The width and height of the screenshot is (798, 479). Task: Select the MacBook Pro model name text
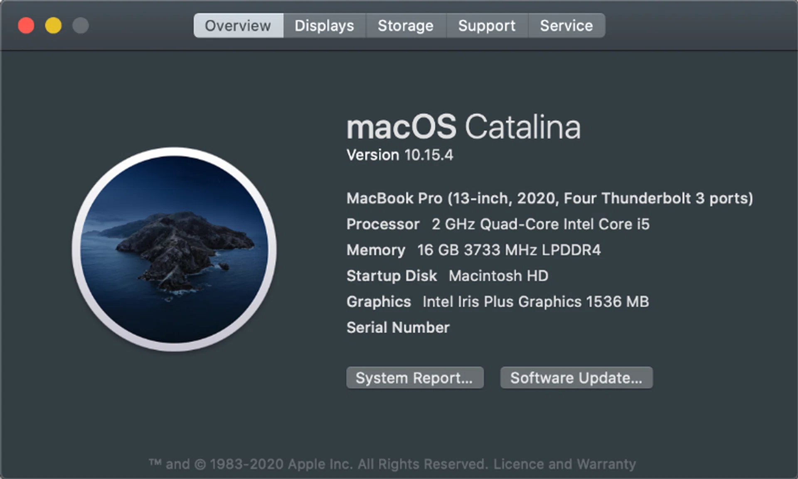point(549,198)
